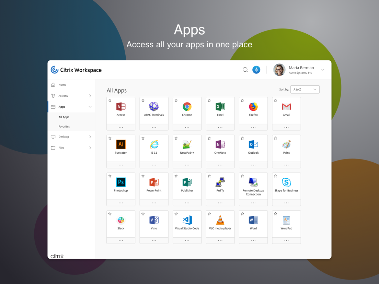Open more options dots under Publisher
Image resolution: width=379 pixels, height=284 pixels.
(x=187, y=203)
